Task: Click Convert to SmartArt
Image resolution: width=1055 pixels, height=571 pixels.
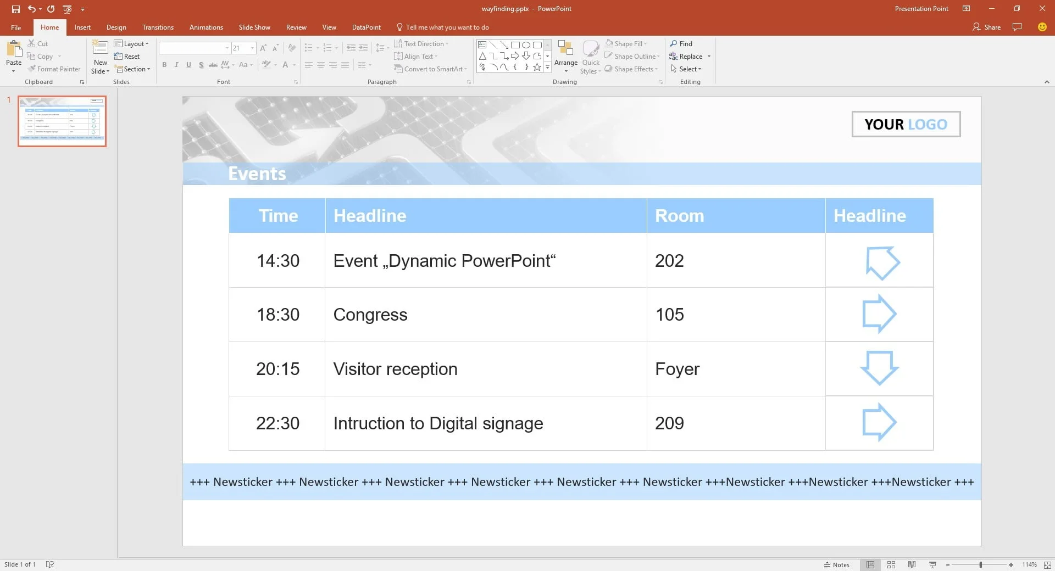Action: click(430, 69)
